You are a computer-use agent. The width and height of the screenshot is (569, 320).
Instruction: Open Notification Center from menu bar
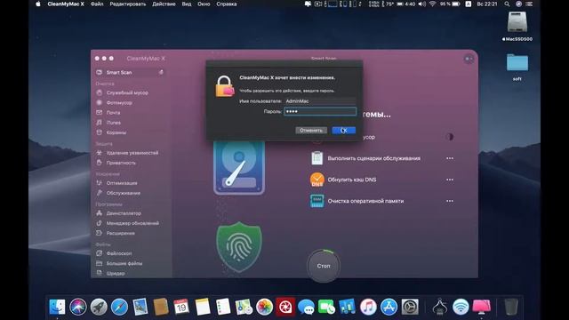point(530,4)
